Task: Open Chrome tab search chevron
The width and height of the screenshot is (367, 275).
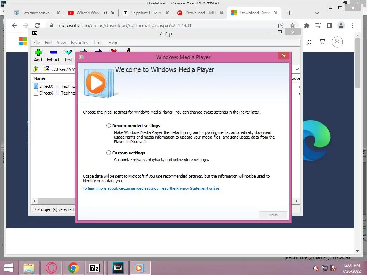Action: [317, 13]
